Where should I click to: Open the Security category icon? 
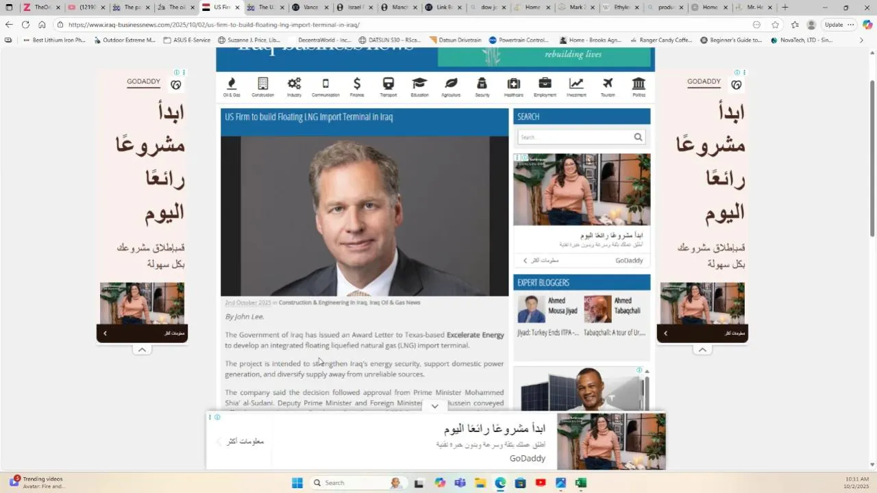tap(482, 87)
